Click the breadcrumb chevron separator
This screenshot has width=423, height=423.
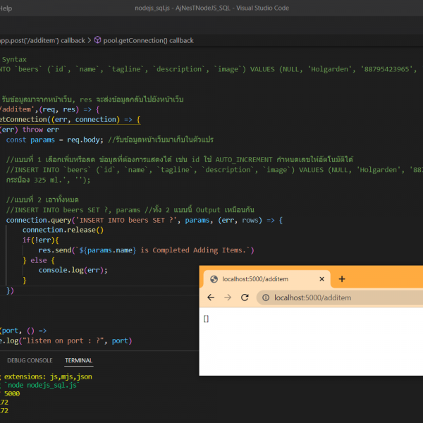pos(90,40)
